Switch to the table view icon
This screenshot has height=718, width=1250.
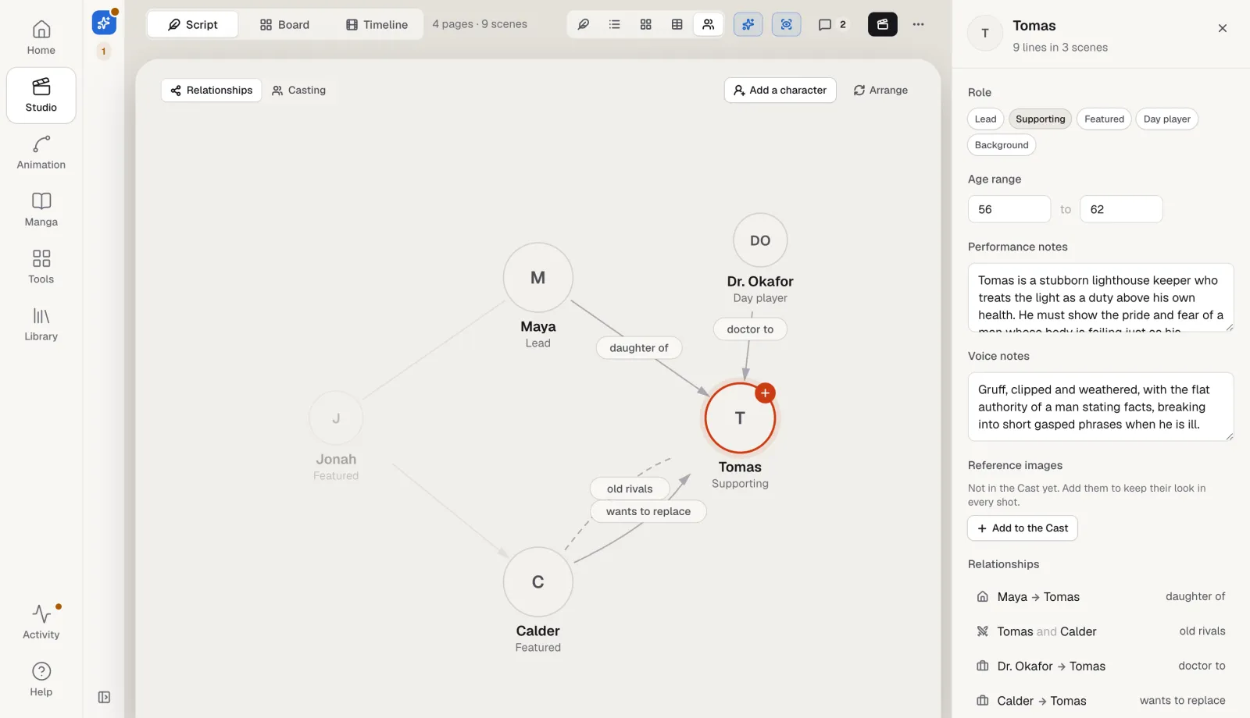click(677, 24)
